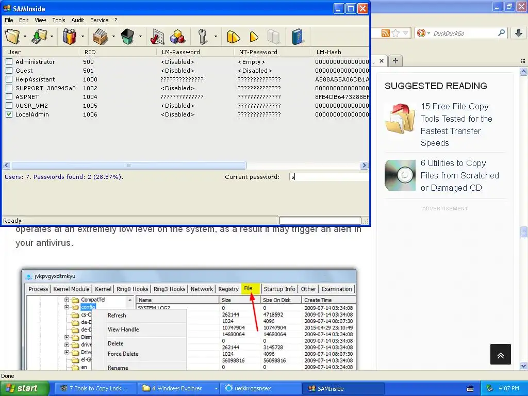Toggle the VUSR_VM2 user checkbox
Viewport: 528px width, 396px height.
[x=9, y=105]
